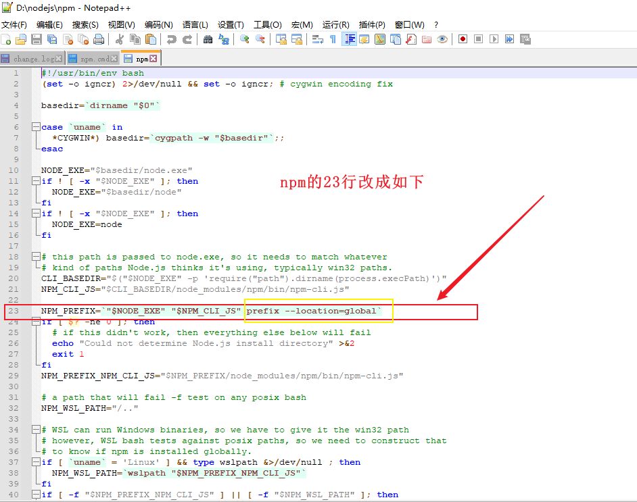Click the Print toolbar icon
The height and width of the screenshot is (502, 637).
pyautogui.click(x=99, y=39)
